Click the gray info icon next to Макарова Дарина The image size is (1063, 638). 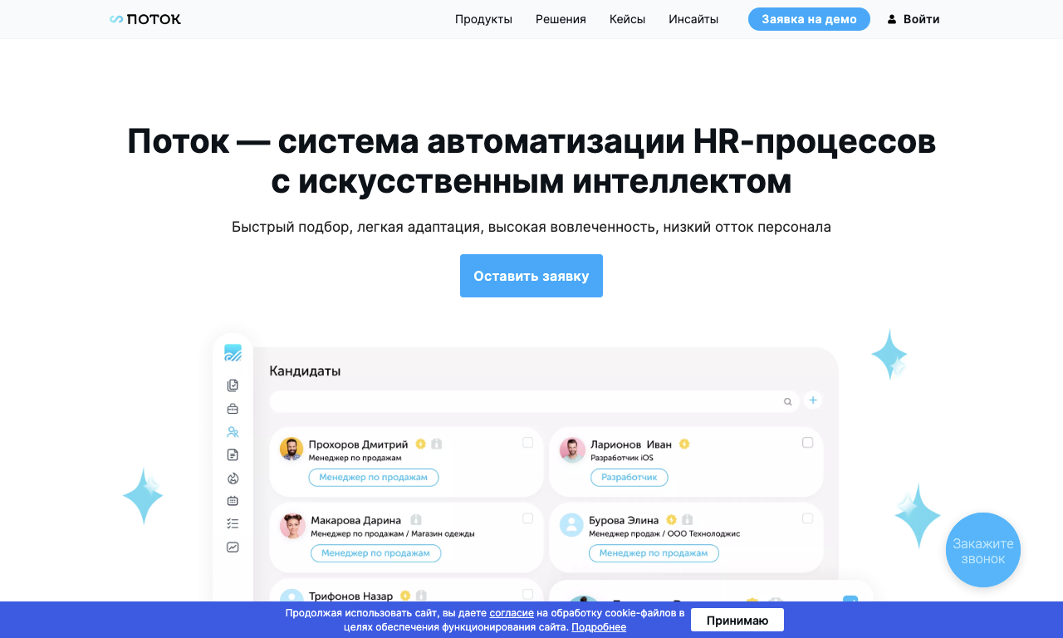[416, 519]
